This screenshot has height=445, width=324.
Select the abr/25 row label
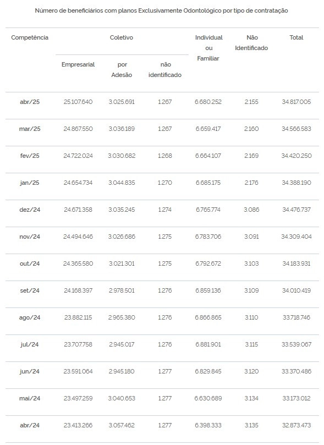[x=30, y=102]
